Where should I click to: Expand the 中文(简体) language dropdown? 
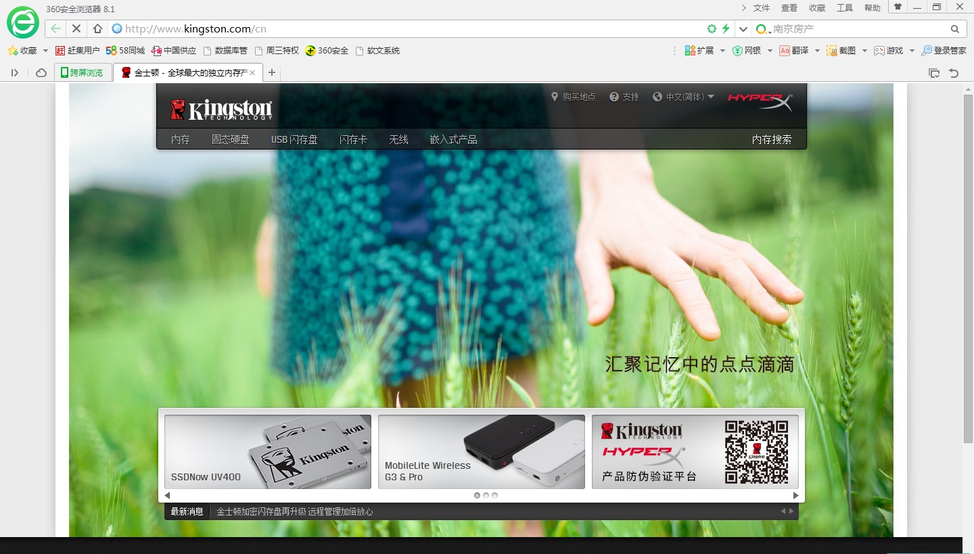(683, 97)
